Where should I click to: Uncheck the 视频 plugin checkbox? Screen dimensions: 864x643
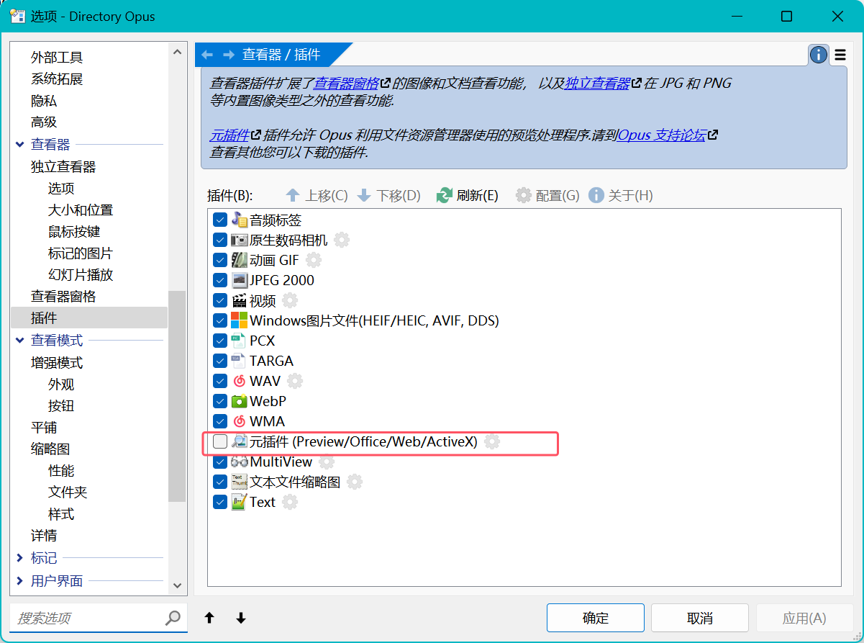(x=220, y=300)
